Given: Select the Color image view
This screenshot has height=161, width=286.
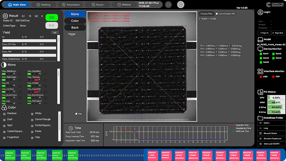Looking at the screenshot, I should tap(75, 21).
